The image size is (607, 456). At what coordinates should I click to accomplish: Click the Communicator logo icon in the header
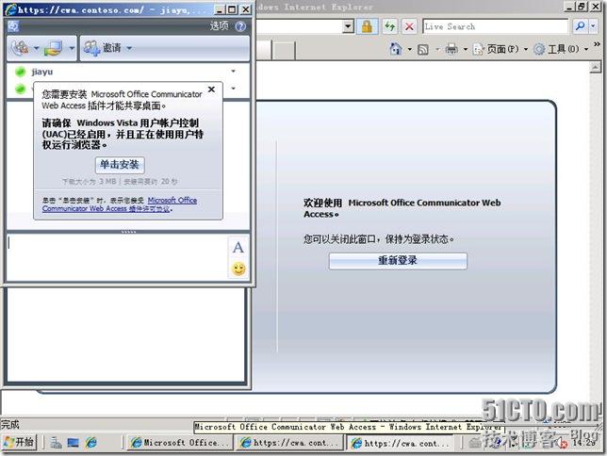point(13,26)
